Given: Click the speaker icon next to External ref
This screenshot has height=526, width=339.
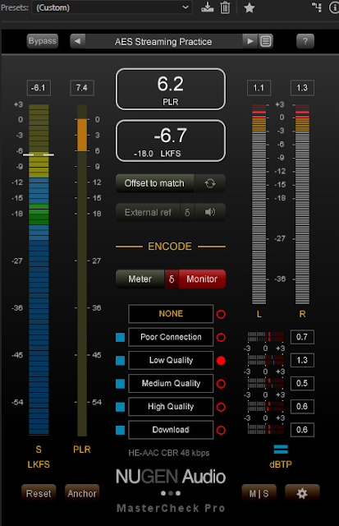Looking at the screenshot, I should (x=210, y=212).
